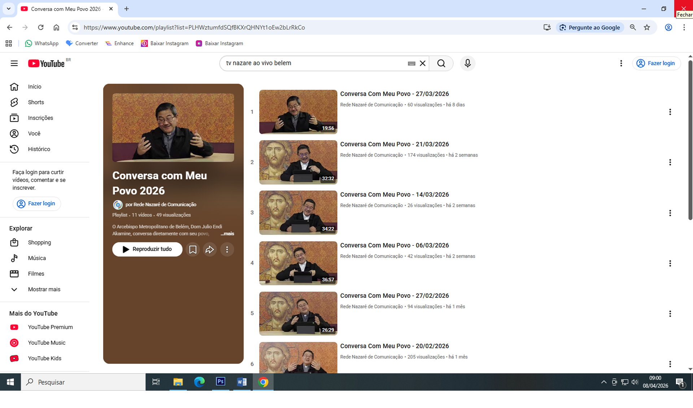
Task: Open the hamburger guide menu
Action: point(14,63)
